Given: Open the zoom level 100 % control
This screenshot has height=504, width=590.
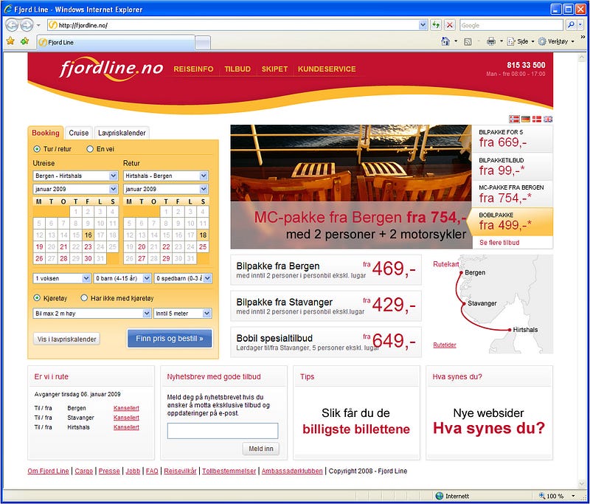Looking at the screenshot, I should 557,496.
